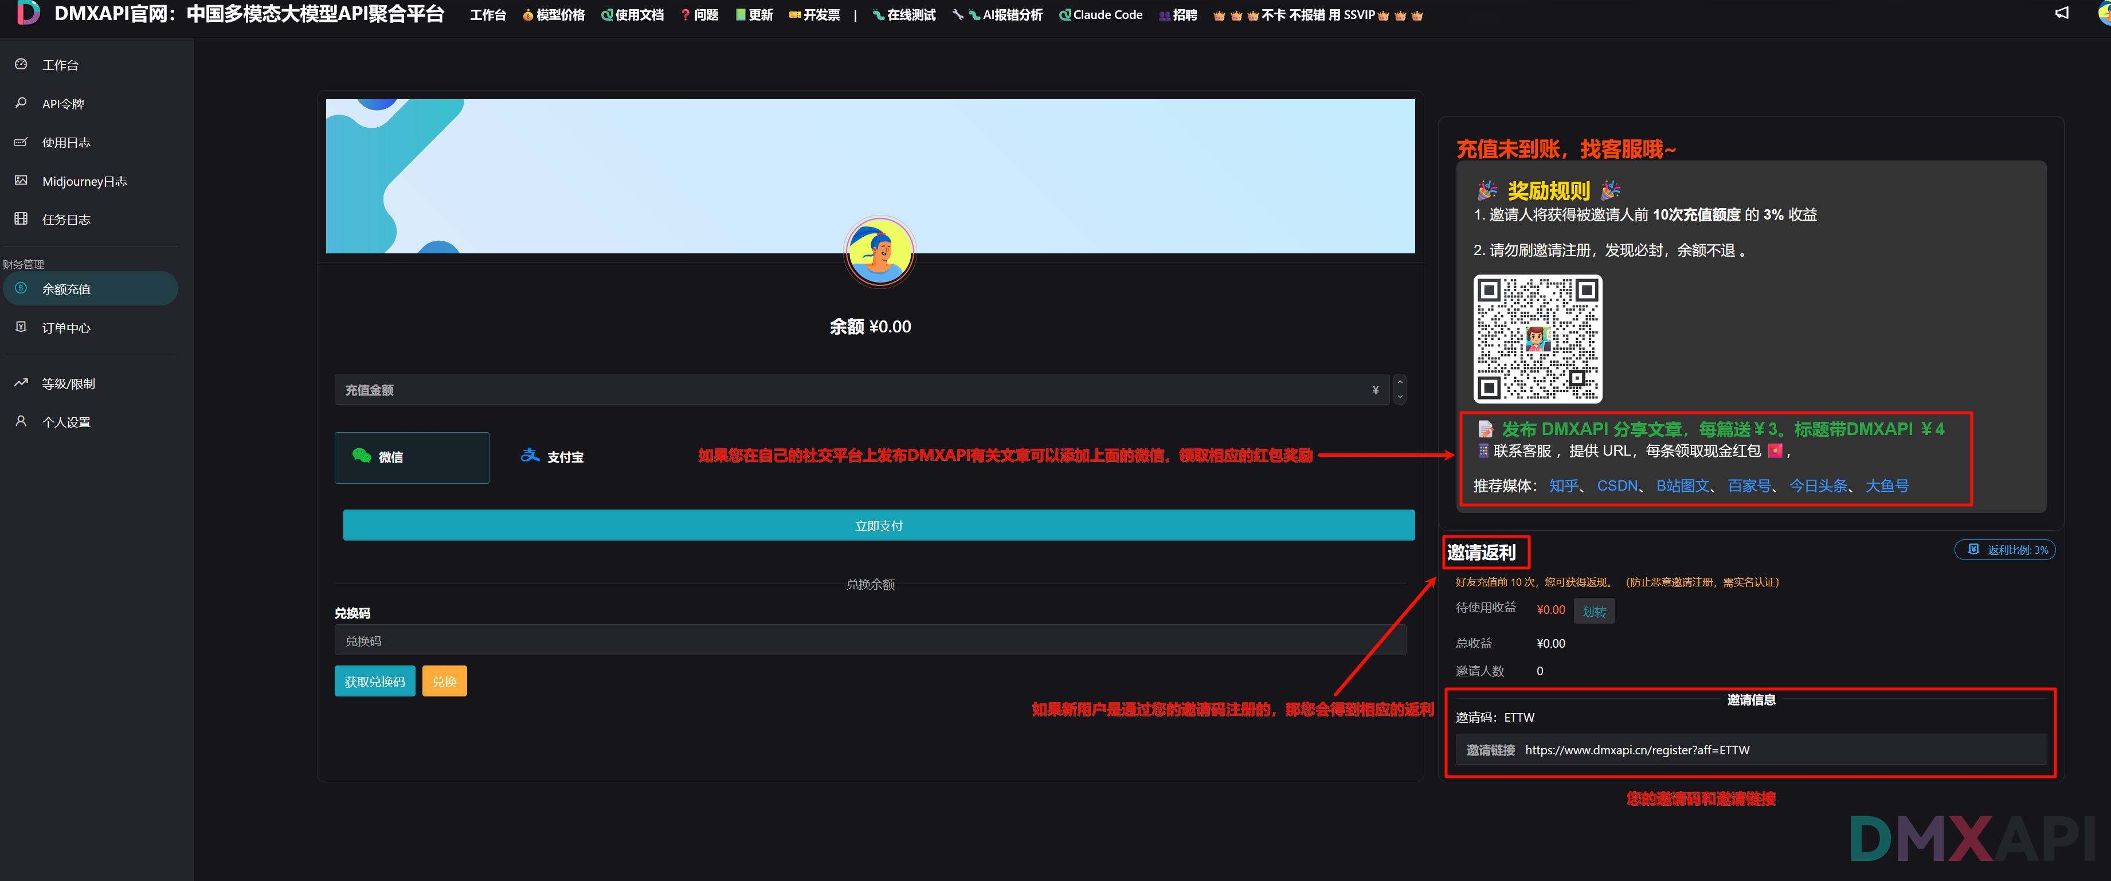
Task: Open 个人设置 user icon entry
Action: pos(21,421)
